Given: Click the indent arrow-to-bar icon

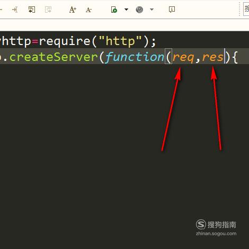Looking at the screenshot, I should coord(15,10).
